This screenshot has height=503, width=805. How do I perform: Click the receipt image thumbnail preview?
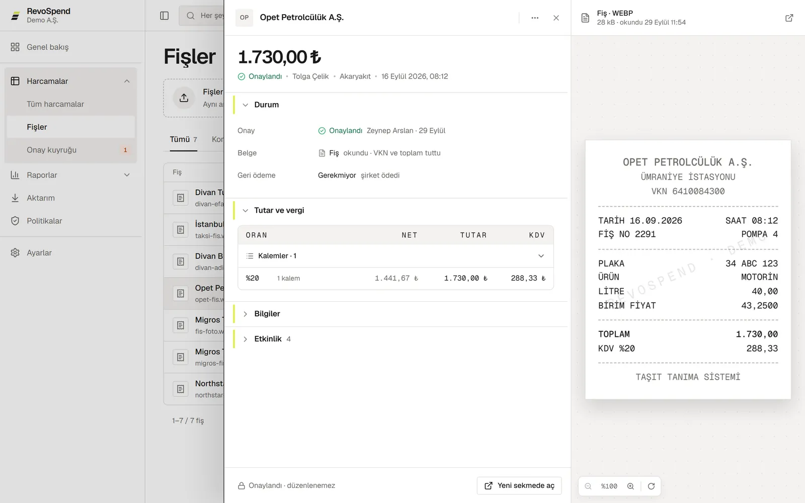pyautogui.click(x=688, y=270)
